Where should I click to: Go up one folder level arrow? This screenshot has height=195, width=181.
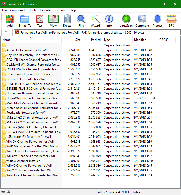point(6,32)
